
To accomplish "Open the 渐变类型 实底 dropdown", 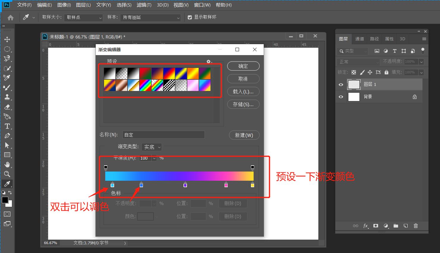I will (x=152, y=147).
